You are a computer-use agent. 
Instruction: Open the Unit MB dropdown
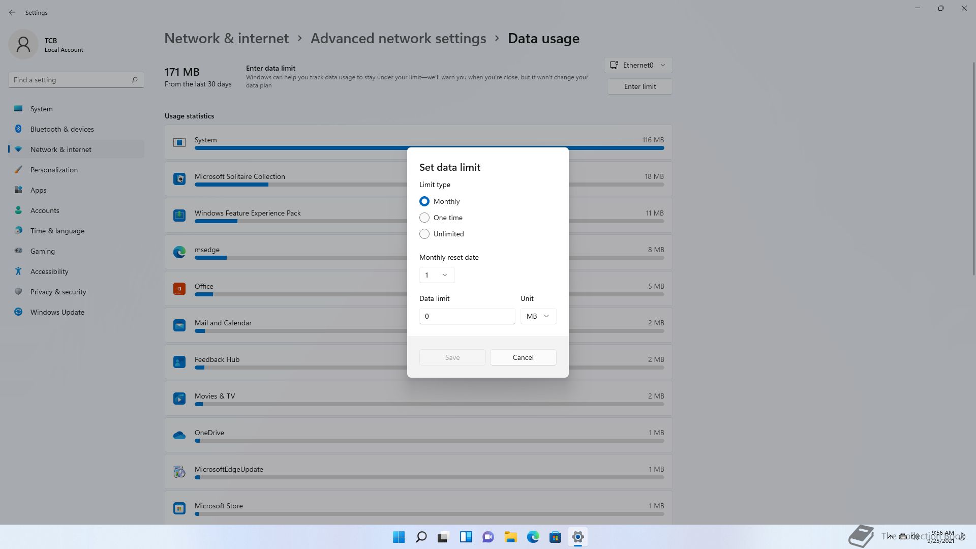538,316
